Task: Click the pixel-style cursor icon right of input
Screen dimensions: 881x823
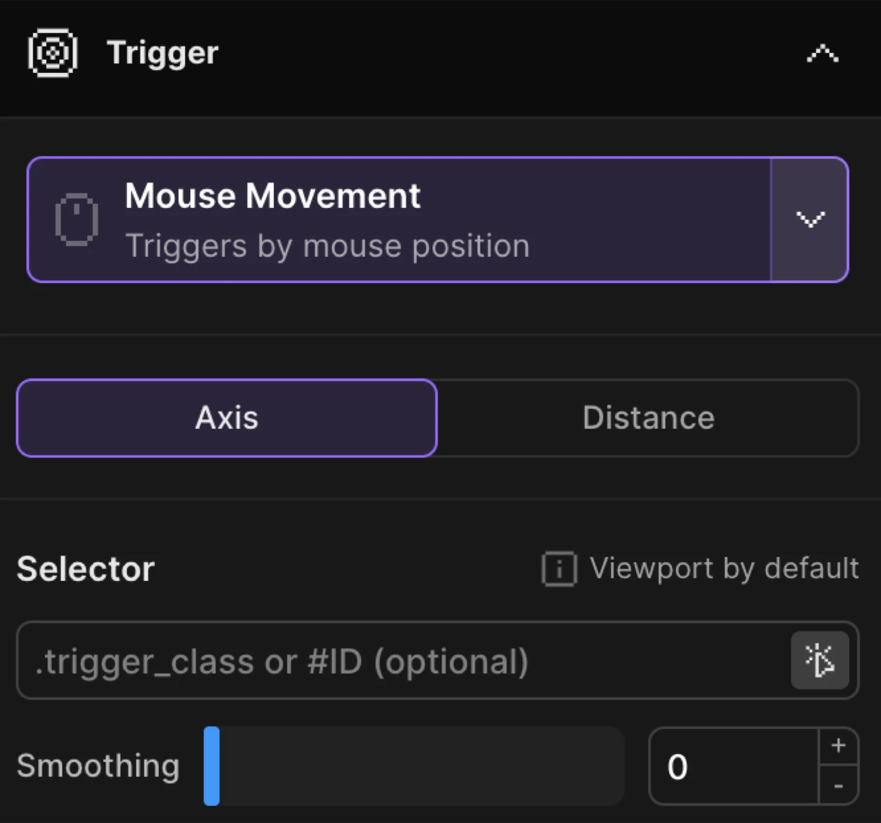Action: point(821,660)
